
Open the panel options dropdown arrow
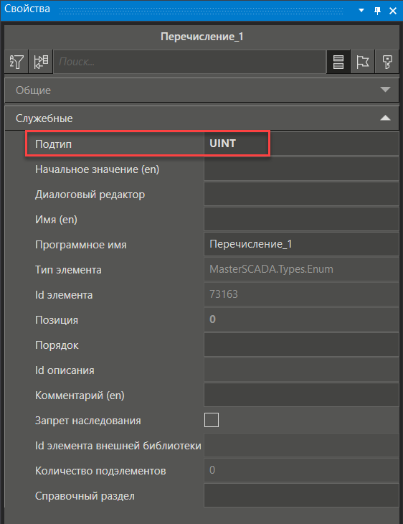click(x=361, y=11)
